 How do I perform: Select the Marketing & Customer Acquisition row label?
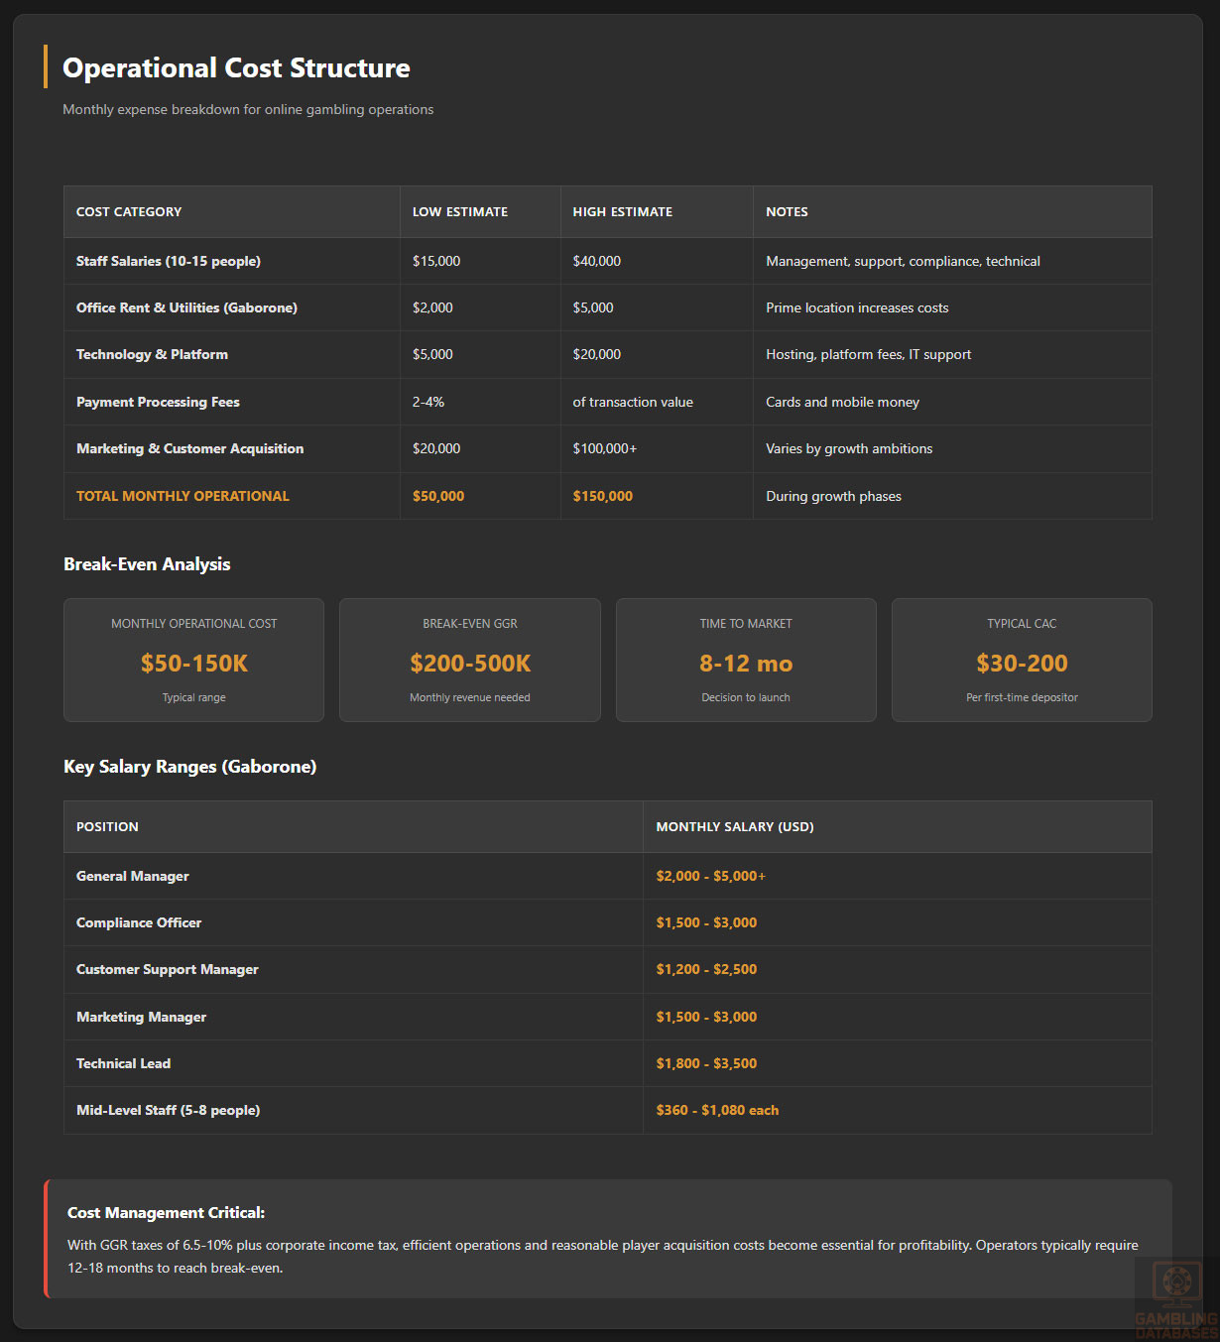[189, 448]
